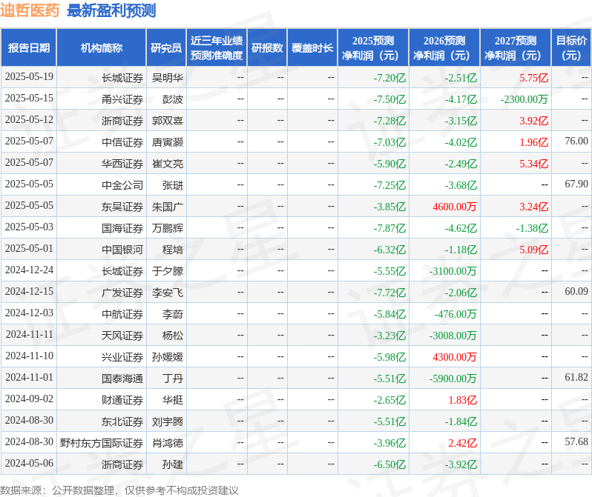Click the target price 61.82
This screenshot has height=497, width=592.
(x=576, y=378)
